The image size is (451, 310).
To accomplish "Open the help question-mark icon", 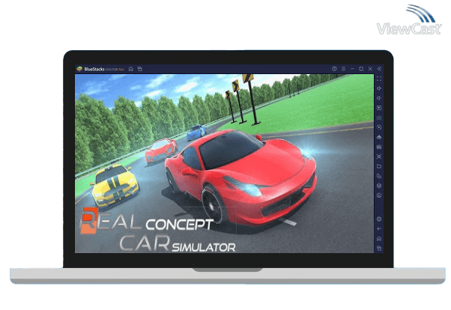I will click(334, 69).
